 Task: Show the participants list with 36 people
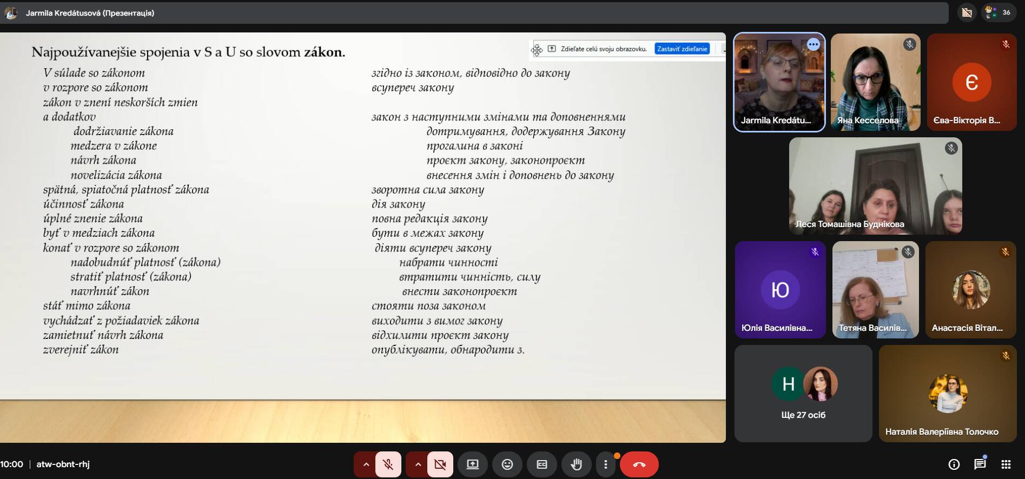[998, 12]
